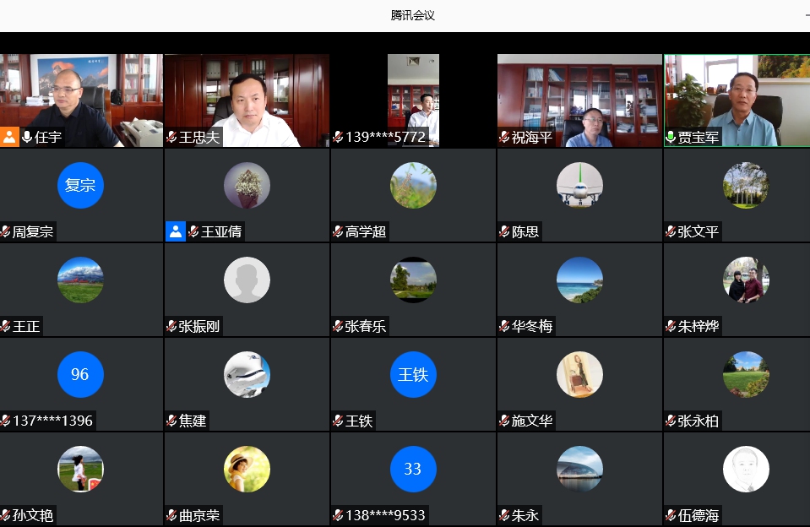Viewport: 810px width, 527px height.
Task: Click the muted microphone icon for 王忠夫
Action: 172,137
